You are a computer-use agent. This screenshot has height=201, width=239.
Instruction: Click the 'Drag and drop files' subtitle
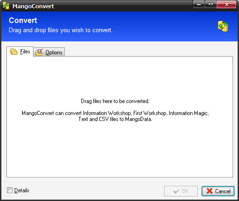(61, 30)
